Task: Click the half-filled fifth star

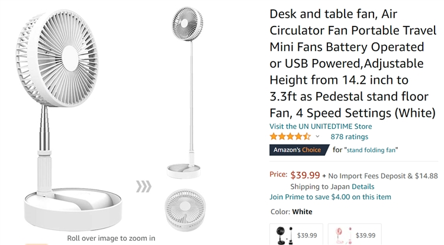Action: (307, 136)
